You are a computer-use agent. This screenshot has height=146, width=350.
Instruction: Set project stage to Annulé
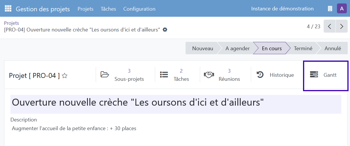[x=333, y=48]
